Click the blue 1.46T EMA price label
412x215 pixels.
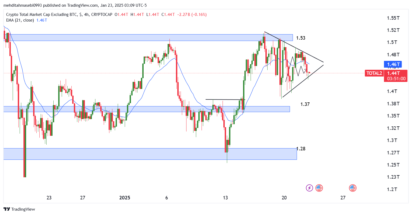tap(393, 64)
